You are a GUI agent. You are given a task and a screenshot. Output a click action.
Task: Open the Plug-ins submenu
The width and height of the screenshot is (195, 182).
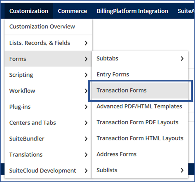pyautogui.click(x=48, y=107)
